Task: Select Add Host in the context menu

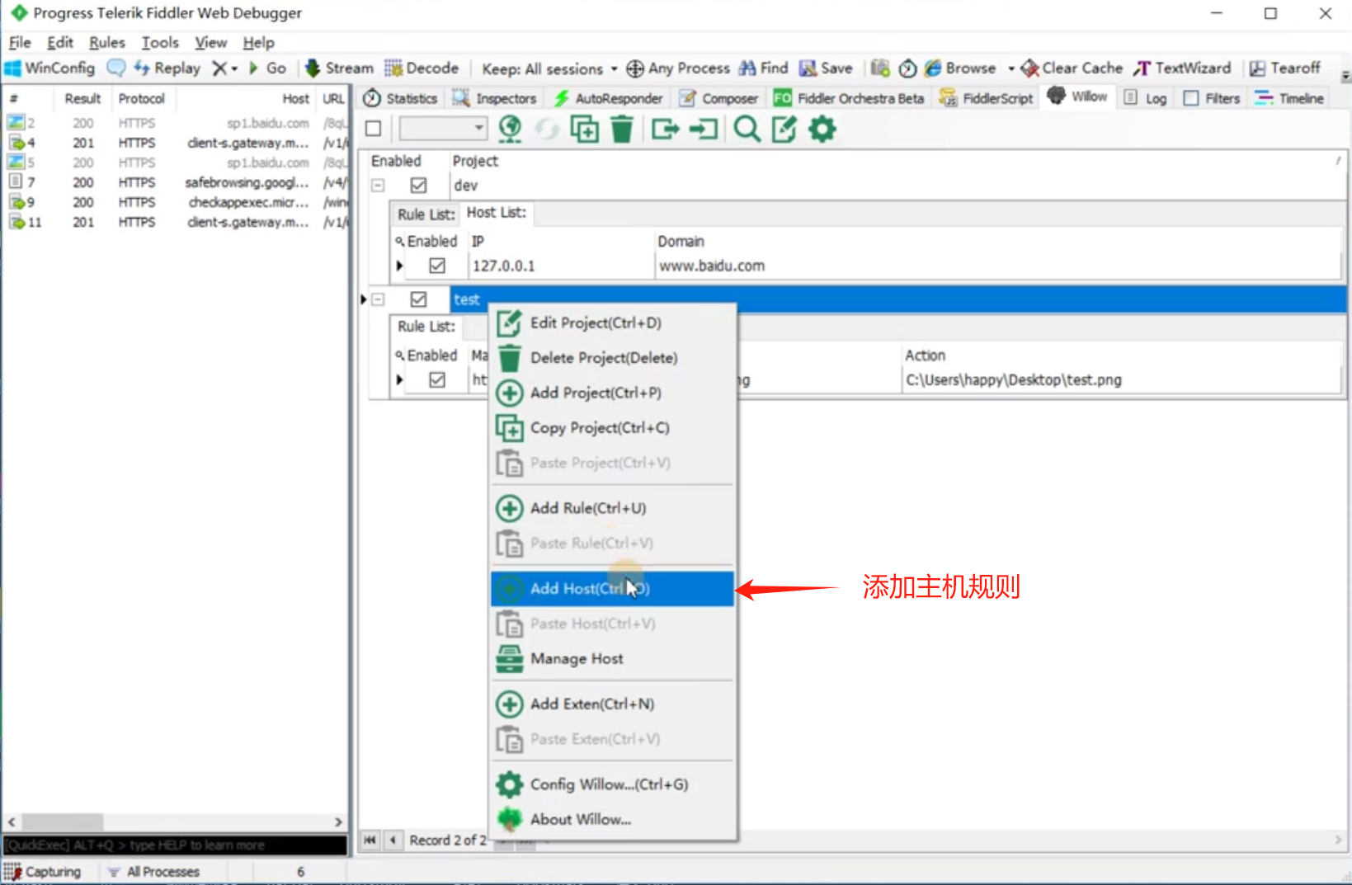Action: 612,589
